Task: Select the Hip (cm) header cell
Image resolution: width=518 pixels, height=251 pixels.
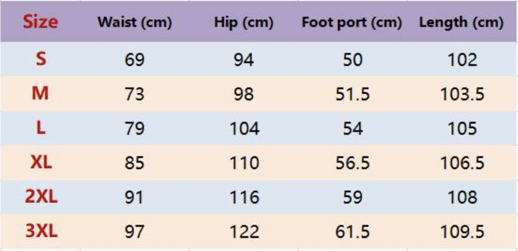Action: click(244, 23)
